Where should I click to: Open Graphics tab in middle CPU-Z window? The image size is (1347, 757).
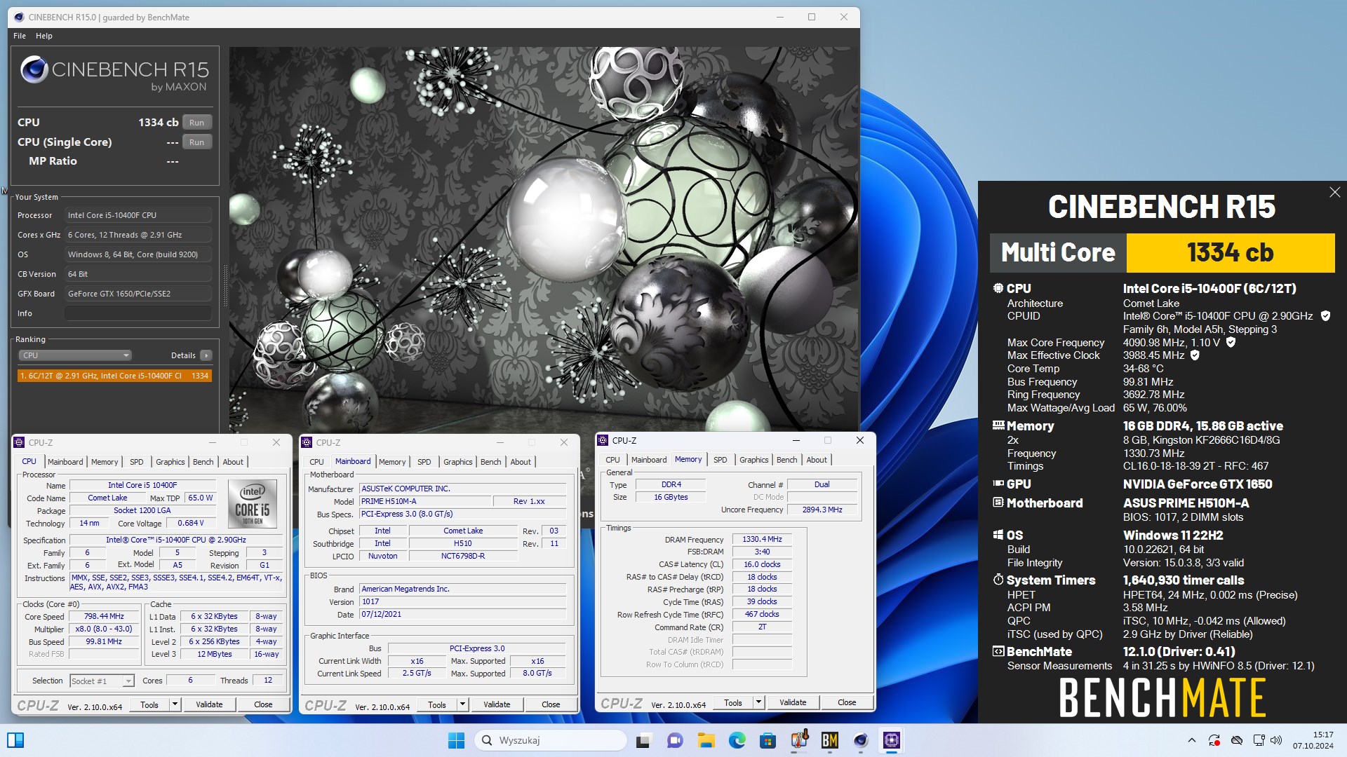(x=458, y=462)
